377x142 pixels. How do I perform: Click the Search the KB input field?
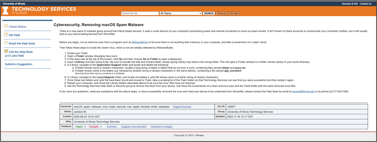point(140,13)
